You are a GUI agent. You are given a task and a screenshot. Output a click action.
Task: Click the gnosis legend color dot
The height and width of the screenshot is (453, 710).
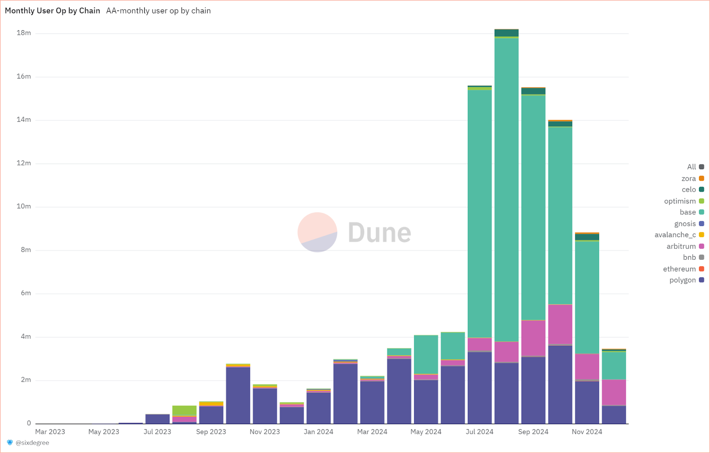coord(702,224)
